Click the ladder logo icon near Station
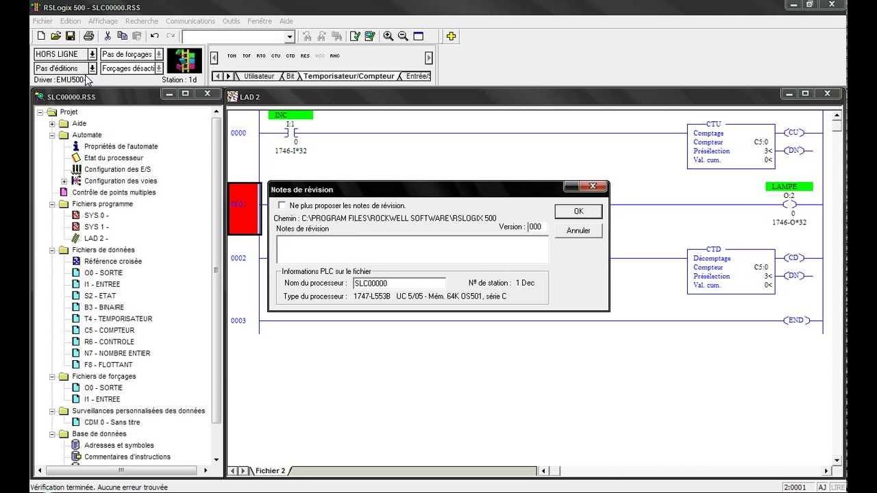 [x=185, y=60]
